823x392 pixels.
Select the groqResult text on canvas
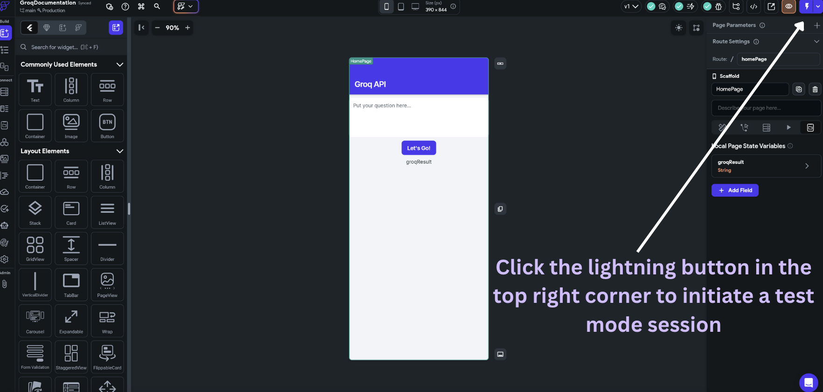pyautogui.click(x=418, y=162)
